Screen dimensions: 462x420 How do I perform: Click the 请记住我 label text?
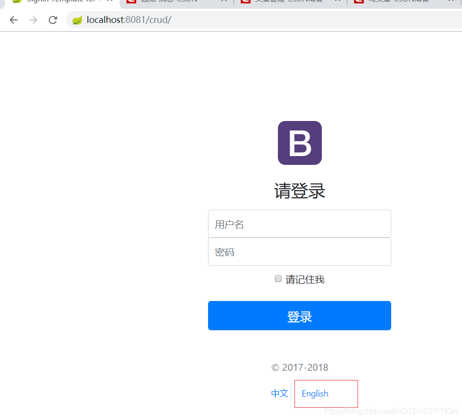click(x=305, y=280)
